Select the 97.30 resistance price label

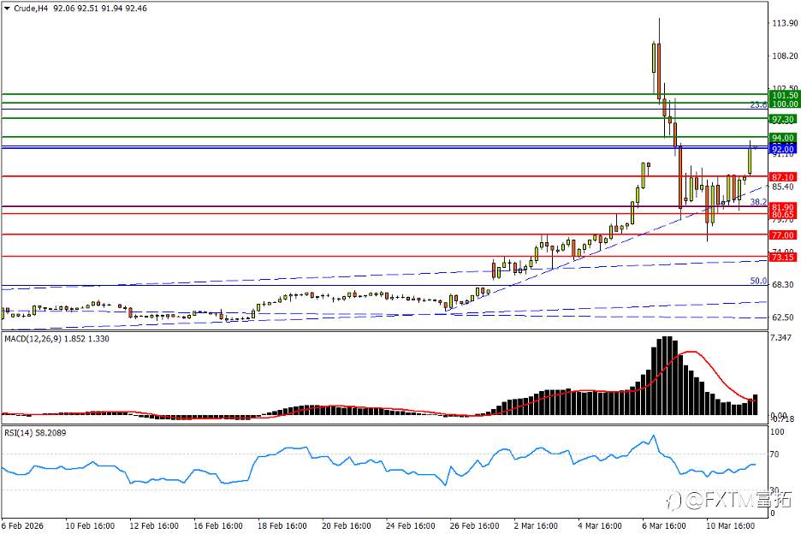[x=783, y=120]
